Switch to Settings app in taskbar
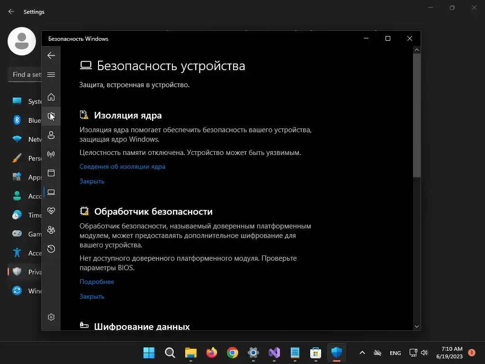This screenshot has width=485, height=364. (253, 353)
